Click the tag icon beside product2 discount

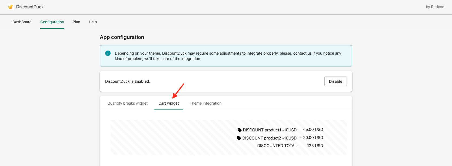[x=239, y=138]
